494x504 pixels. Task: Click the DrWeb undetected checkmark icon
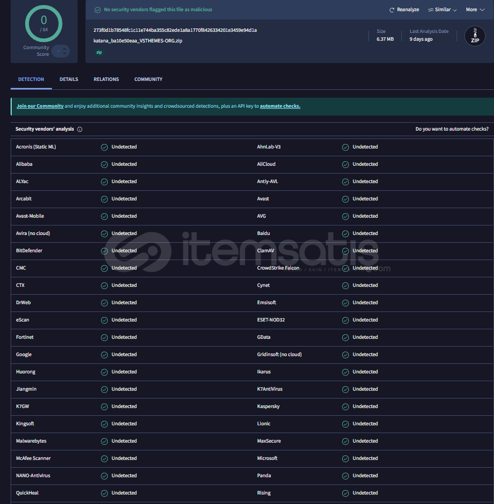[104, 303]
